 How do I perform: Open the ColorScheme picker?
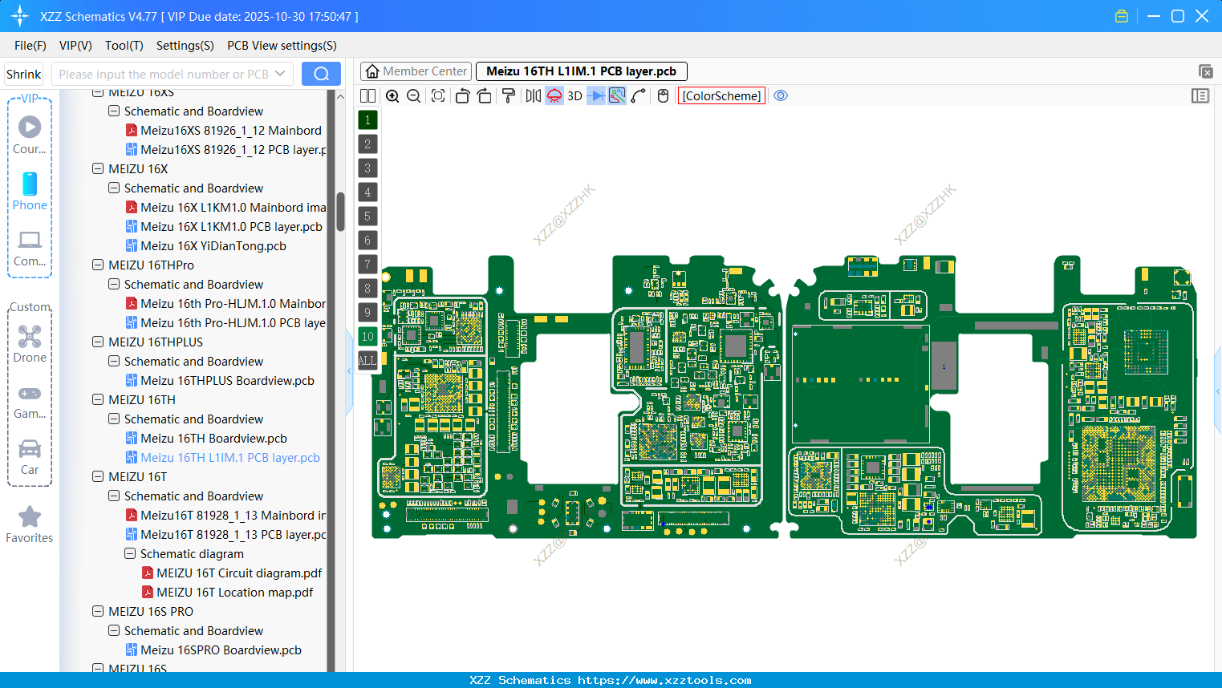point(721,95)
